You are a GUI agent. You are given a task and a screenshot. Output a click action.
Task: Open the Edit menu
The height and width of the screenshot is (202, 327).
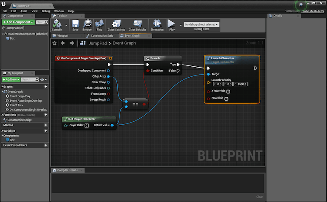14,11
